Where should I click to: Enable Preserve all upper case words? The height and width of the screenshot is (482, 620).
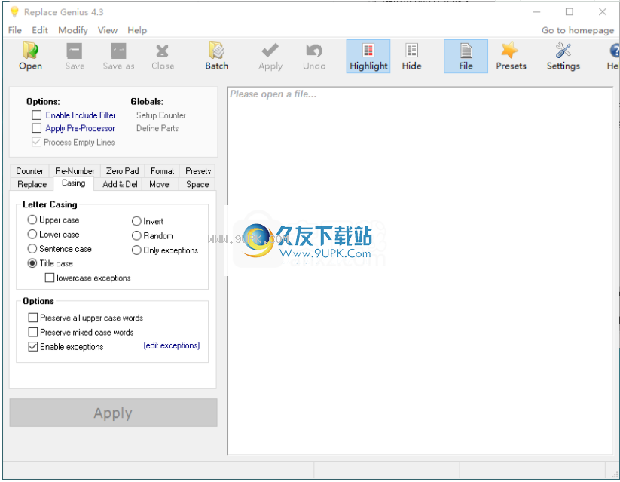tap(33, 318)
